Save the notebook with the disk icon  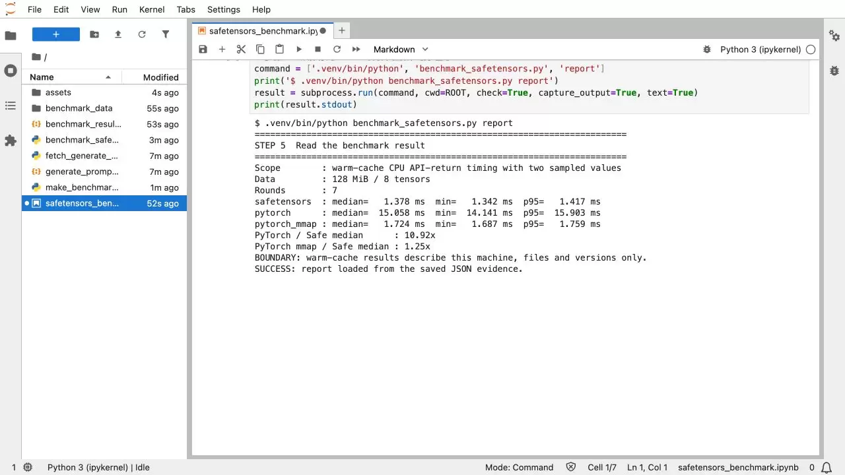[203, 49]
